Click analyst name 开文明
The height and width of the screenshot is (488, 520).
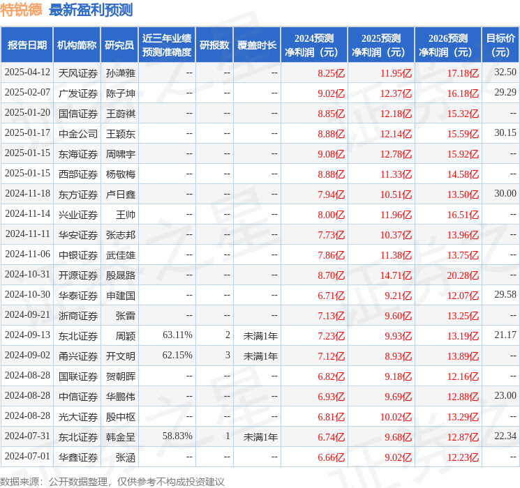120,356
